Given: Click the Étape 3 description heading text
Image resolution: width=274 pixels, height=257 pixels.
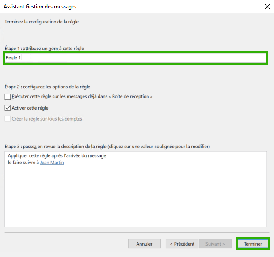Looking at the screenshot, I should pos(107,147).
